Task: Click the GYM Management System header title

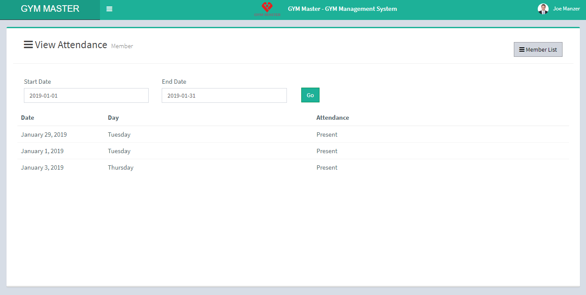Action: 342,9
